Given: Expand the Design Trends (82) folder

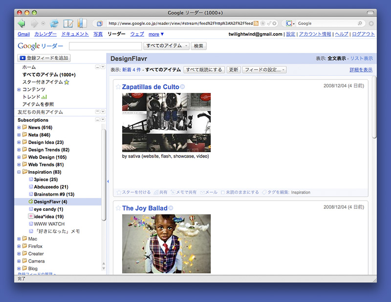Looking at the screenshot, I should click(x=19, y=150).
